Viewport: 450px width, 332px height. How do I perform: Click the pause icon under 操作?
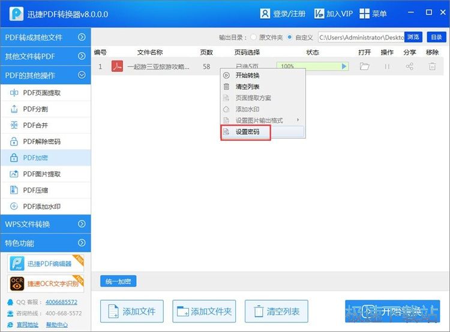tap(387, 67)
